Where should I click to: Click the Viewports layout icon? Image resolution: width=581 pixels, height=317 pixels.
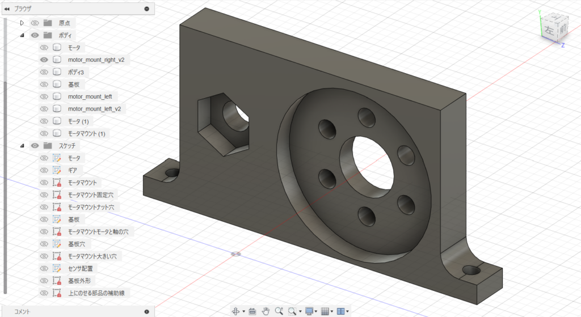click(341, 311)
